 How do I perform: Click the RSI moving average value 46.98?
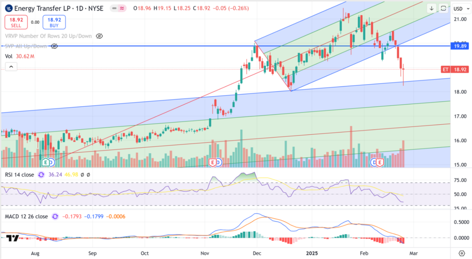pyautogui.click(x=71, y=174)
